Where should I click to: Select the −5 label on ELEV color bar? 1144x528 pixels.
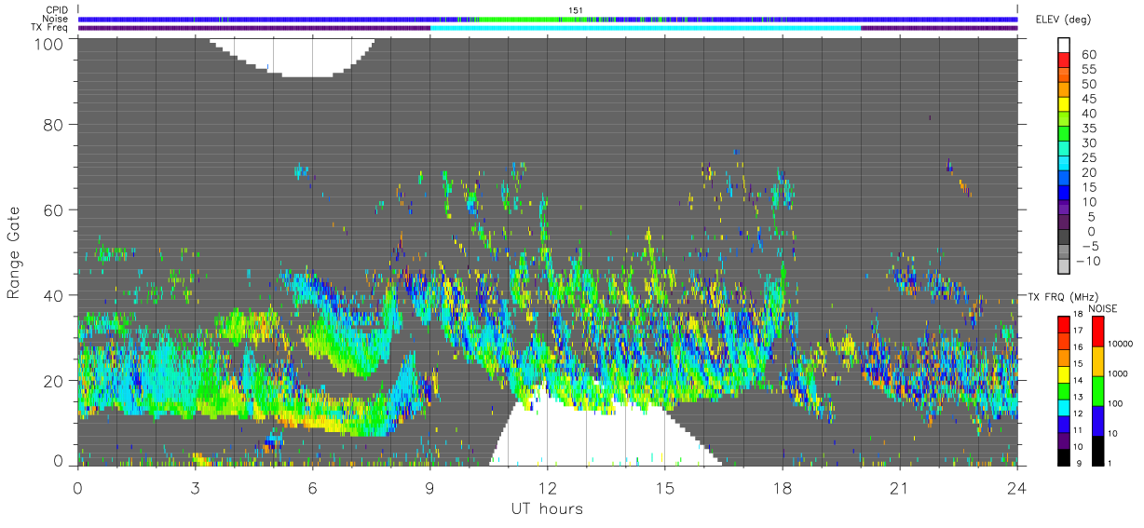coord(1090,246)
